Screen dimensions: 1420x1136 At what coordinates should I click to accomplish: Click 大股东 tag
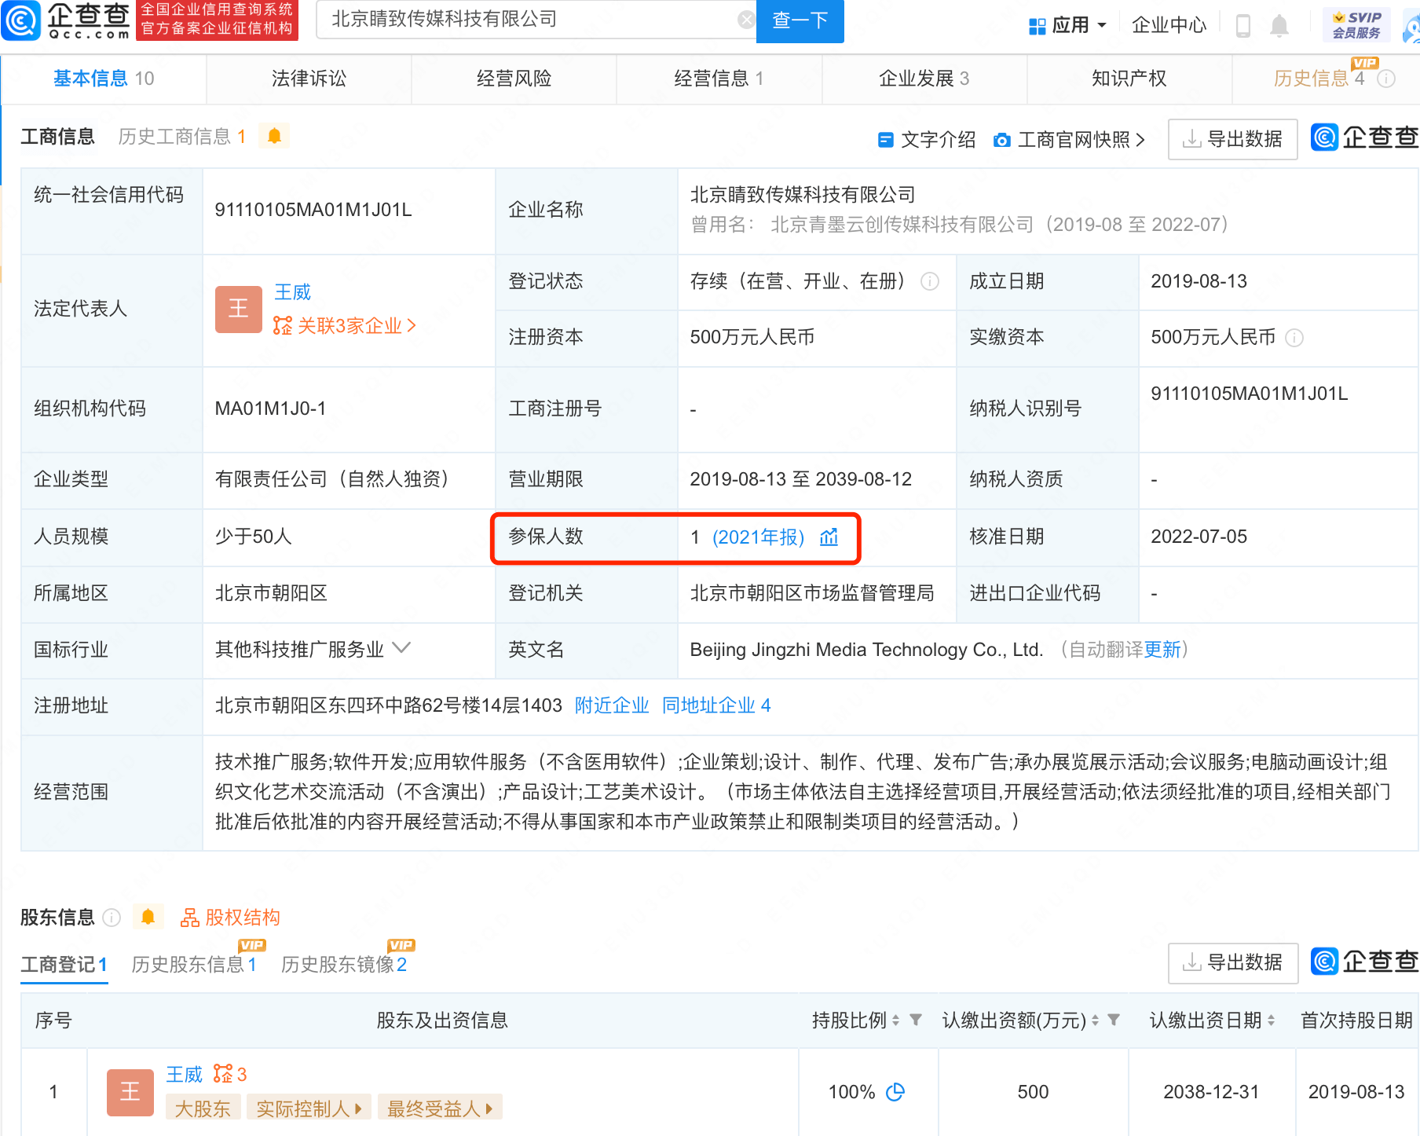(203, 1108)
